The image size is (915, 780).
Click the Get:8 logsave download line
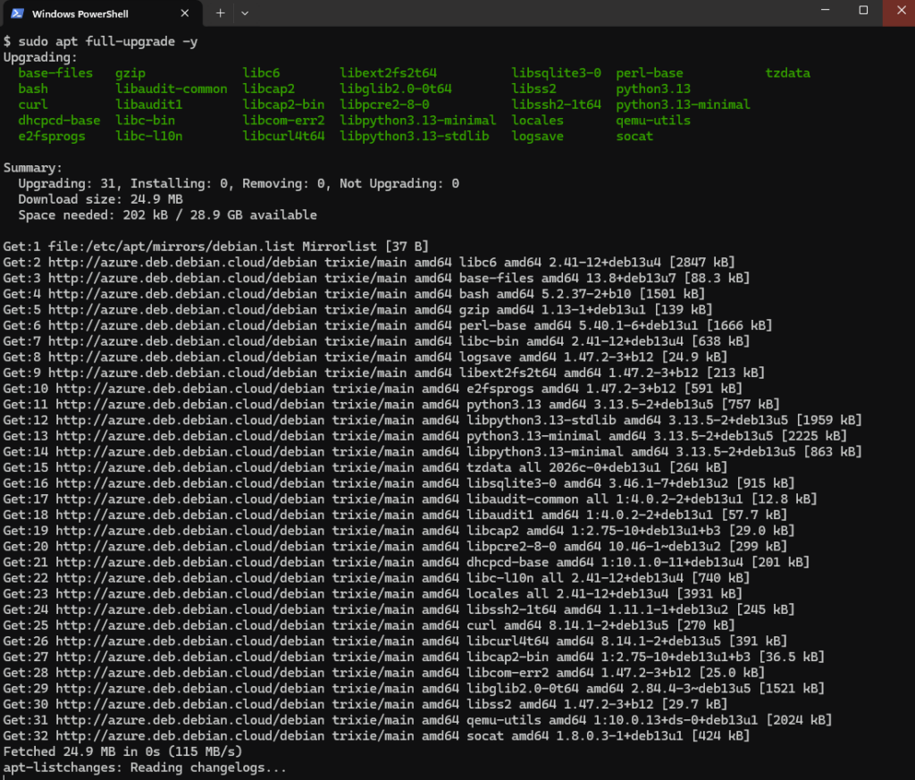(365, 357)
